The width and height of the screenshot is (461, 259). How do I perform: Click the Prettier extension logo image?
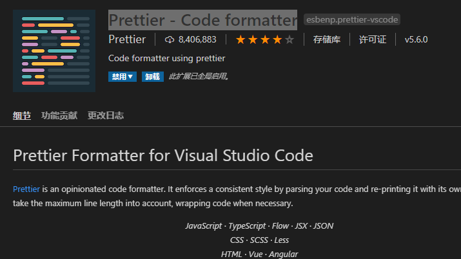coord(54,51)
